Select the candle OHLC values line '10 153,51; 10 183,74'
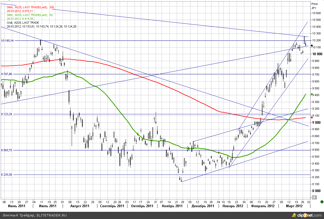Screen dimensions: 324x219 (41, 26)
